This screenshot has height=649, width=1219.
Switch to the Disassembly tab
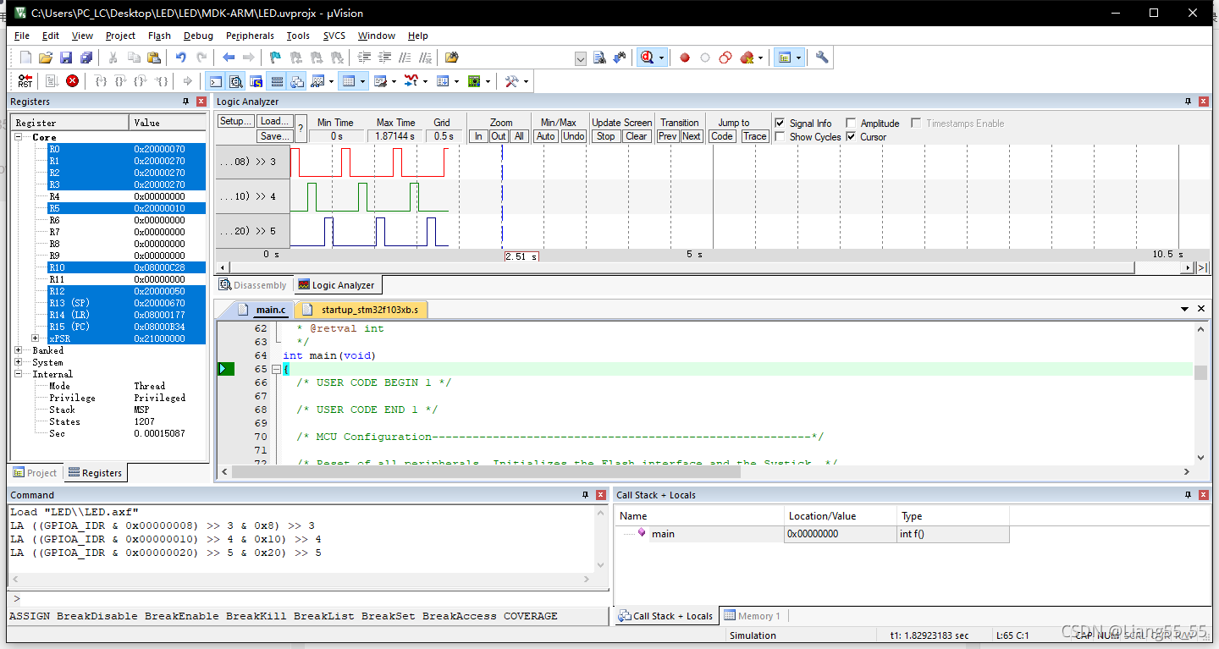tap(254, 285)
